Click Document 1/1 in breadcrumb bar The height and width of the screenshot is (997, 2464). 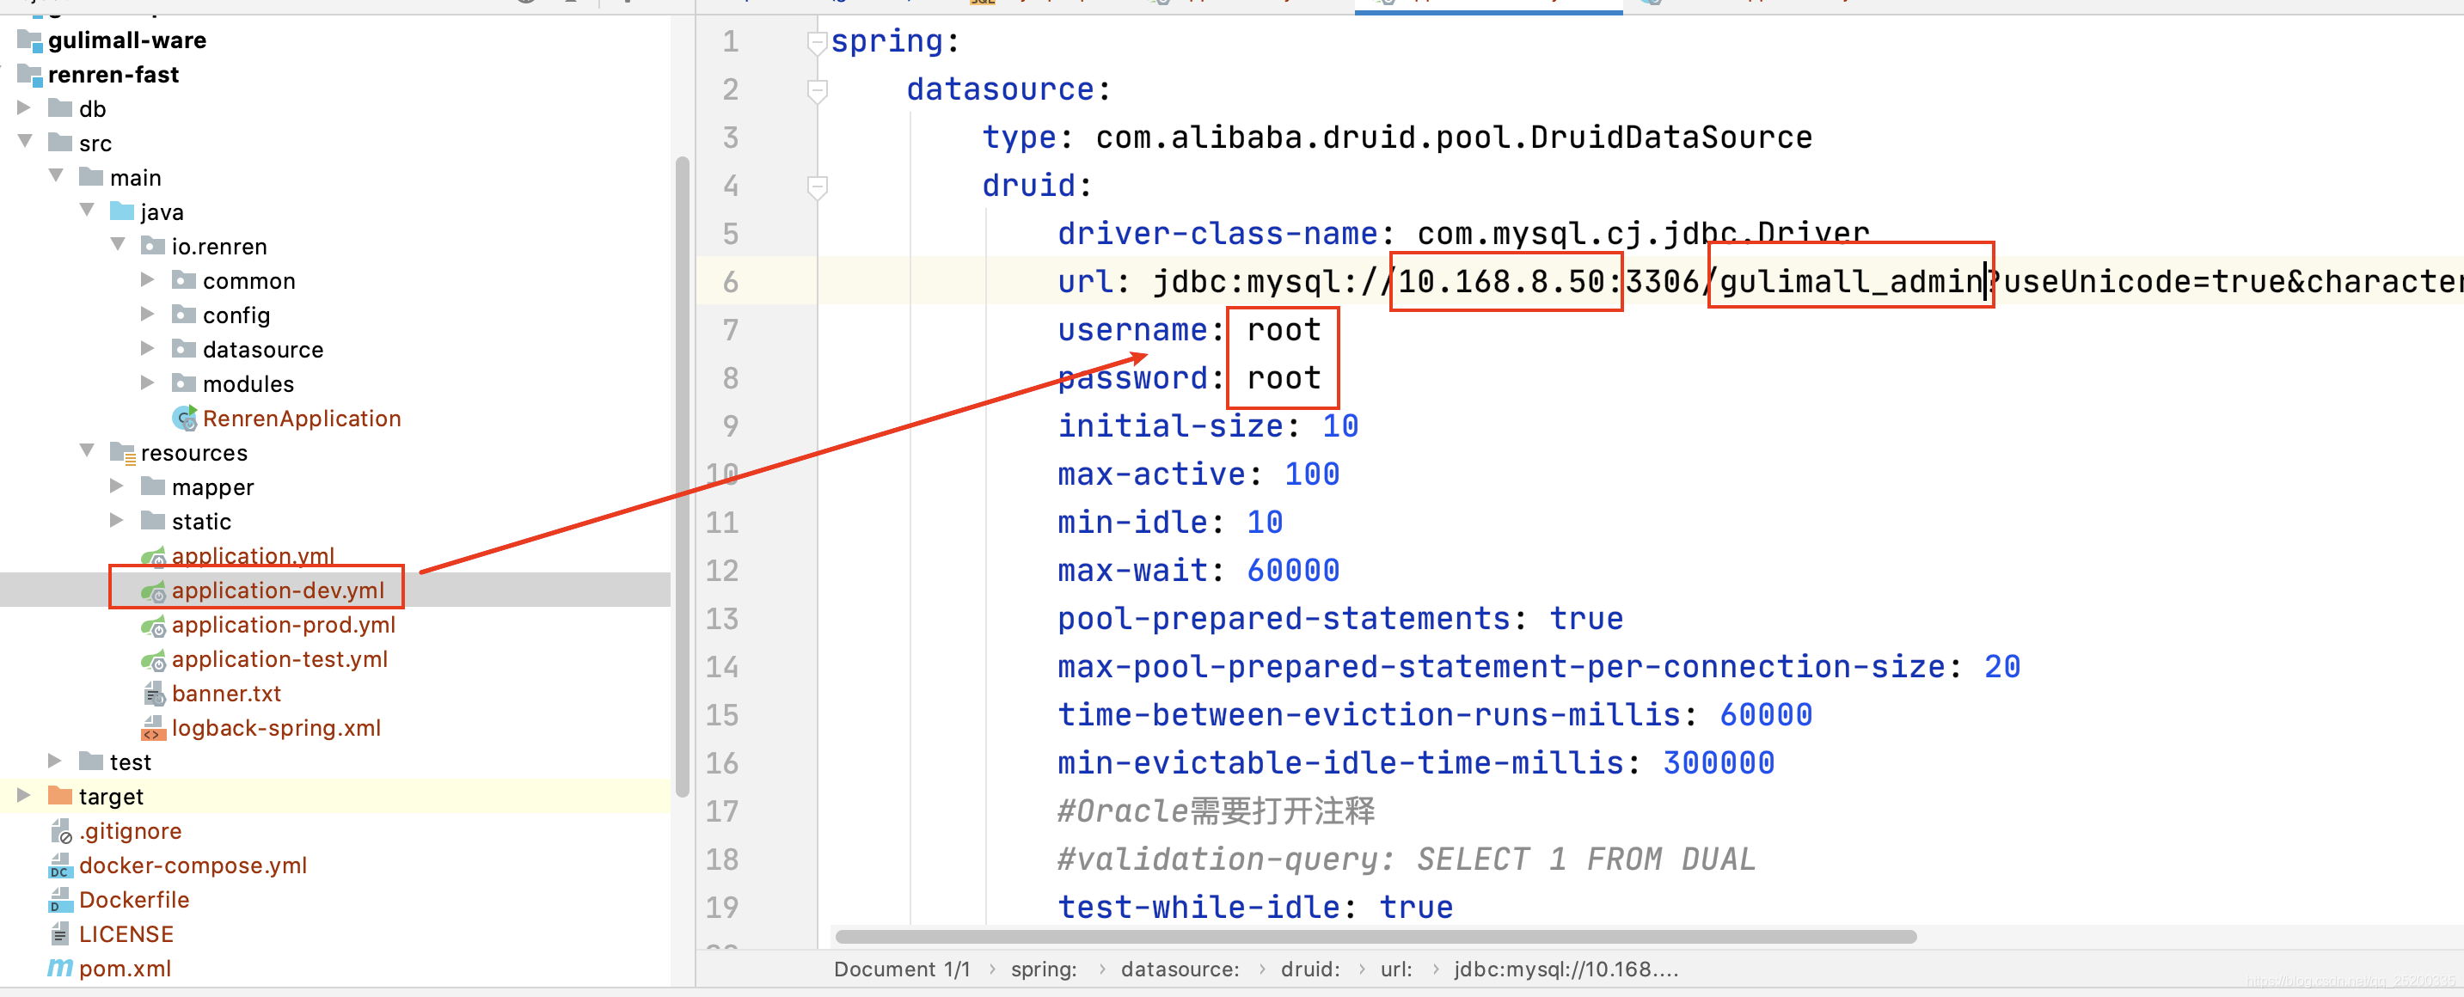click(901, 969)
